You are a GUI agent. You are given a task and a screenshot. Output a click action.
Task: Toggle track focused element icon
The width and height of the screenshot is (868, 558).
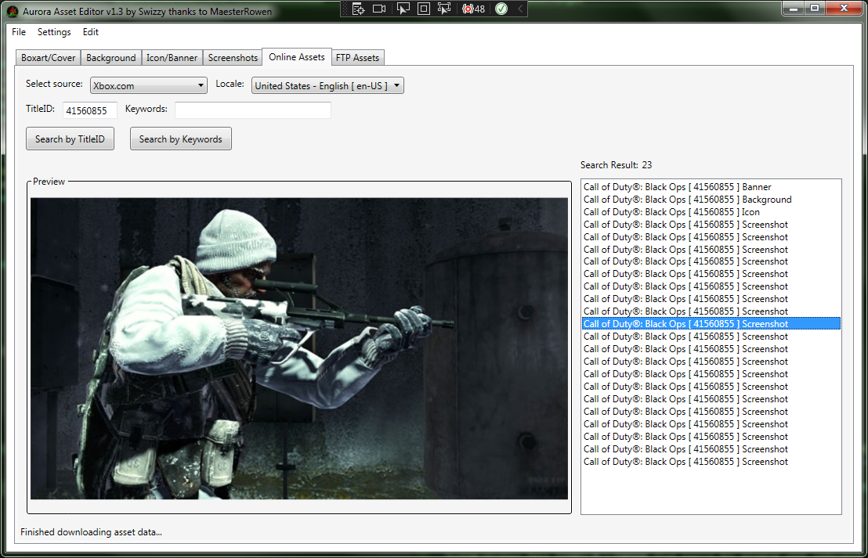coord(444,9)
